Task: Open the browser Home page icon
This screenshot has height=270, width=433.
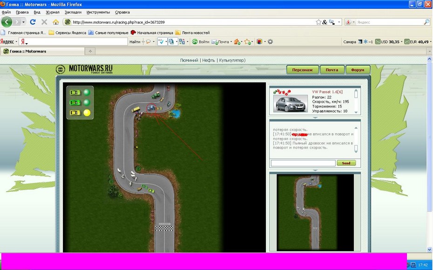Action: [x=56, y=22]
